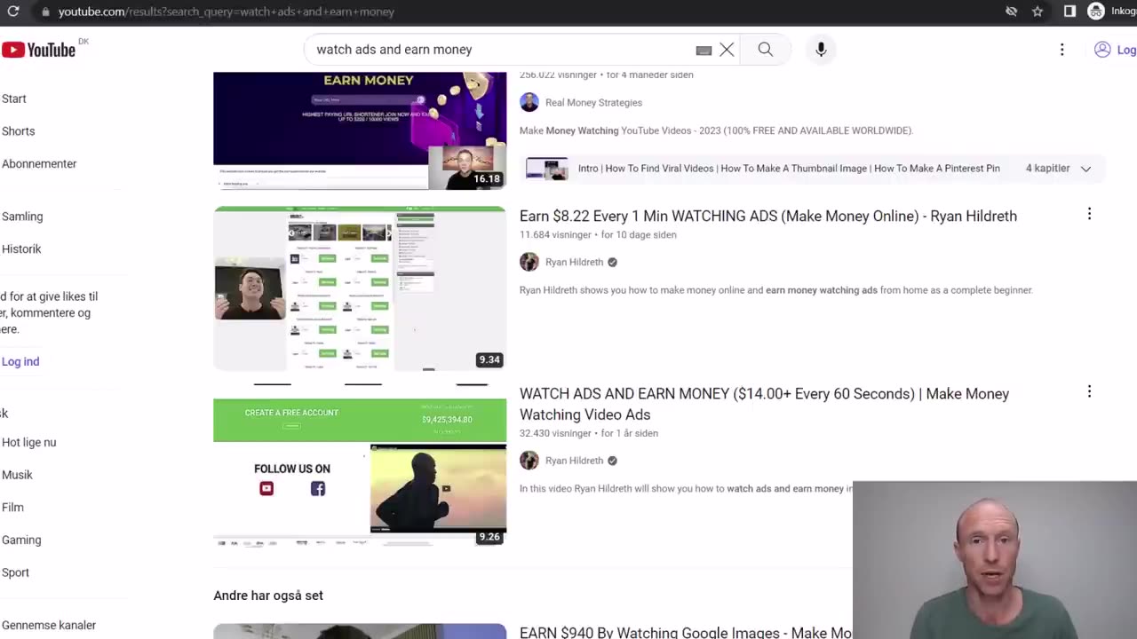
Task: Open the on-screen keyboard icon in search box
Action: click(704, 51)
